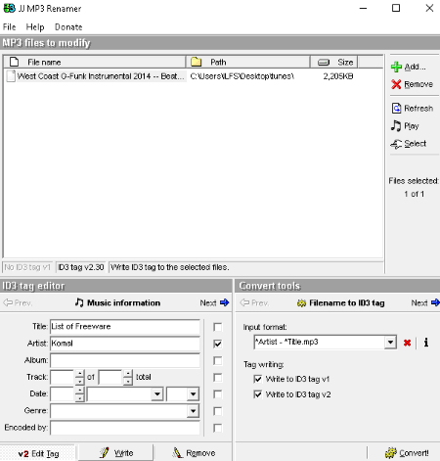Open the Help menu
The width and height of the screenshot is (440, 461).
click(35, 26)
